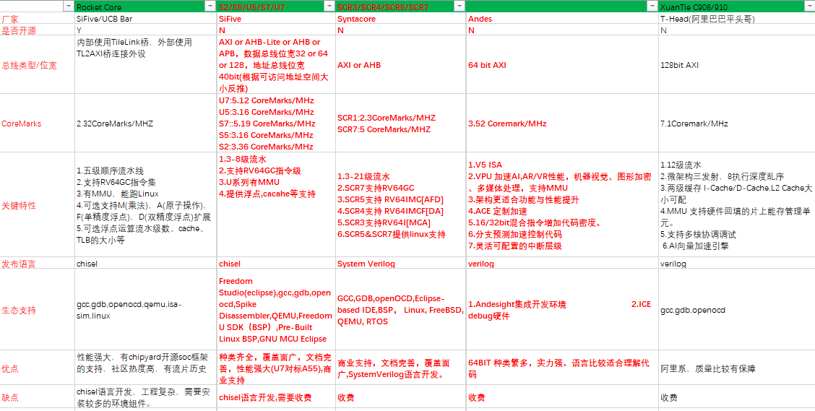The height and width of the screenshot is (411, 815).
Task: Select the '阿里系、质量比较有保障' cell
Action: point(736,368)
